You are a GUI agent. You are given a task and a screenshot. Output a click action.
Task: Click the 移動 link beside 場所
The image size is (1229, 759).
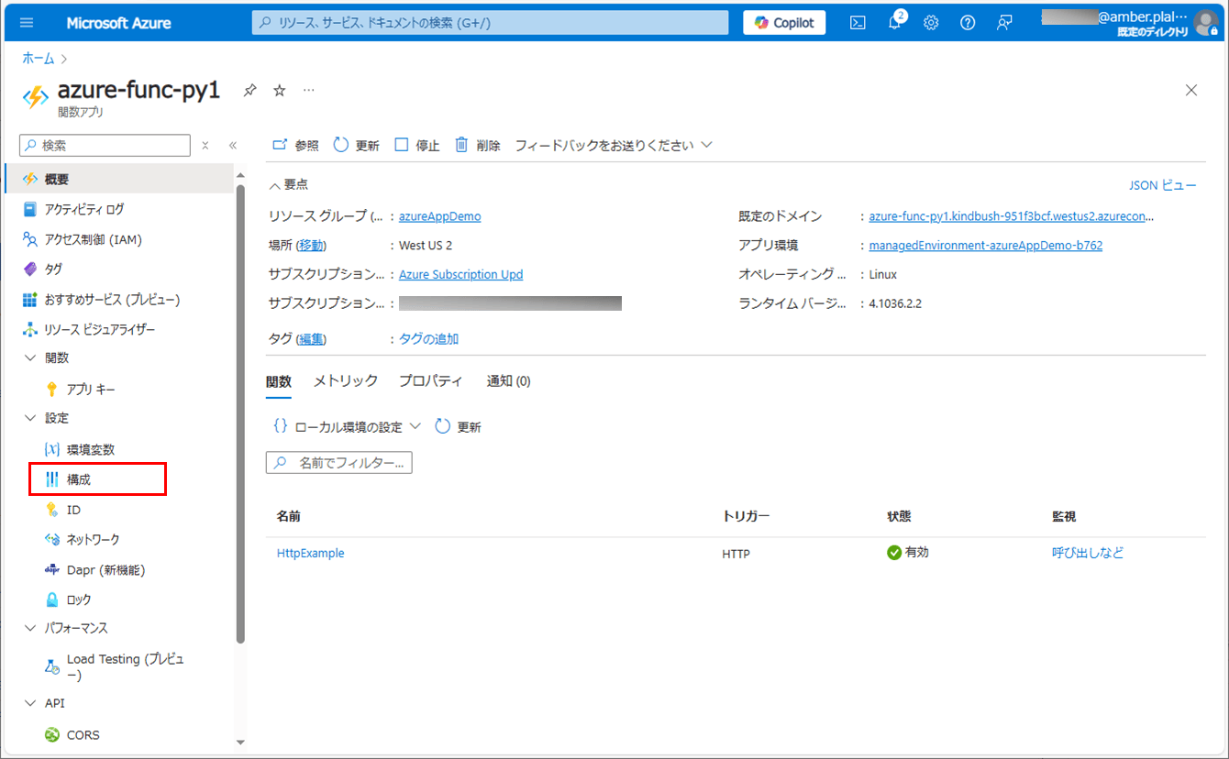click(312, 246)
